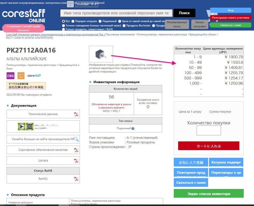The height and width of the screenshot is (206, 254).
Task: Click green Экран списка инвентаря button
Action: [x=209, y=194]
